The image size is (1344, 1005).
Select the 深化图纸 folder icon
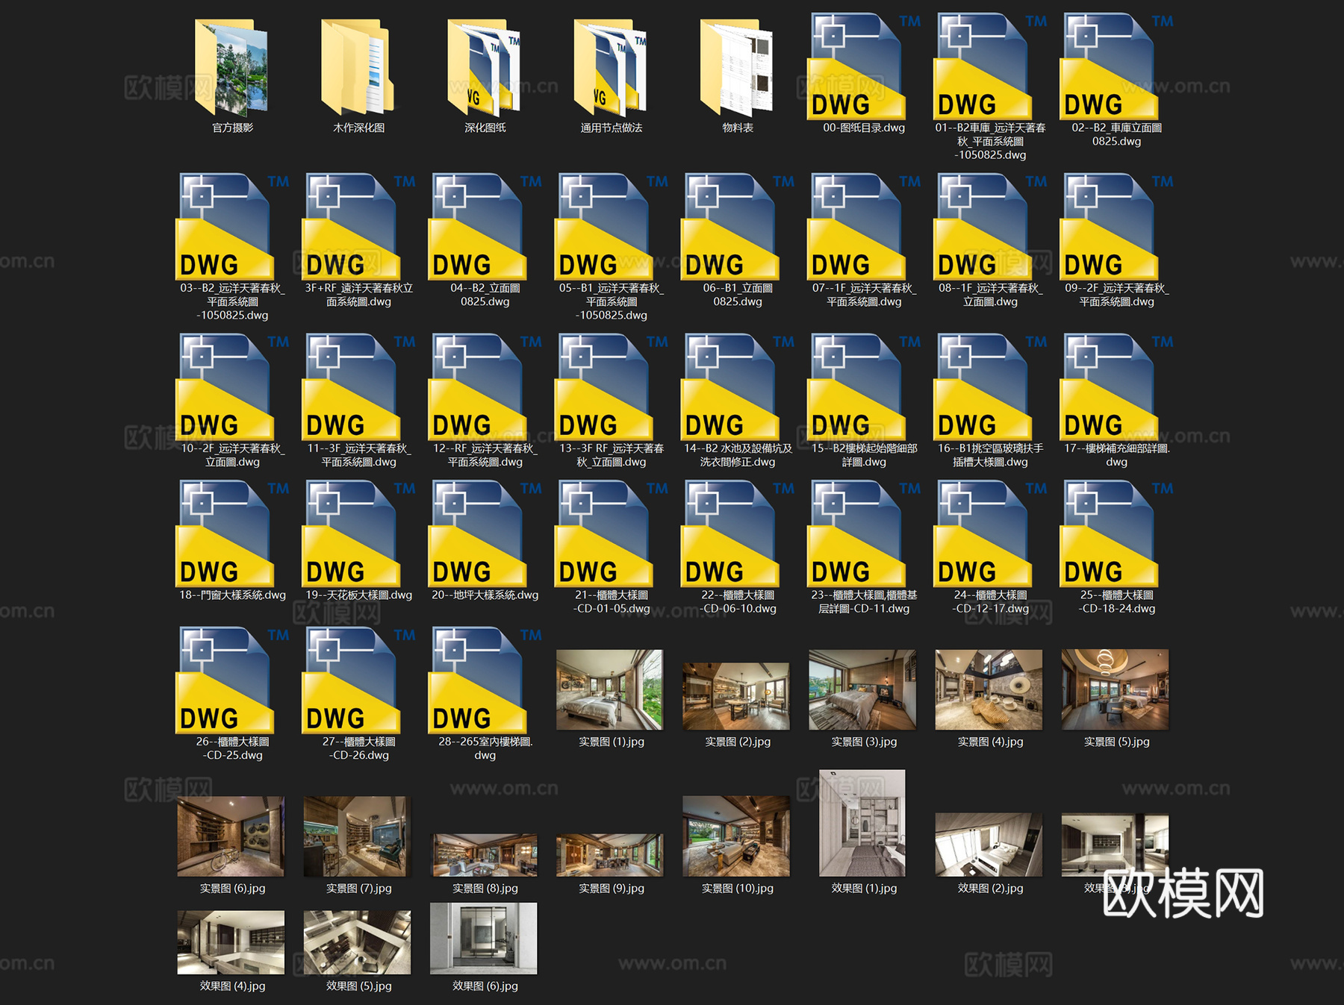[484, 69]
